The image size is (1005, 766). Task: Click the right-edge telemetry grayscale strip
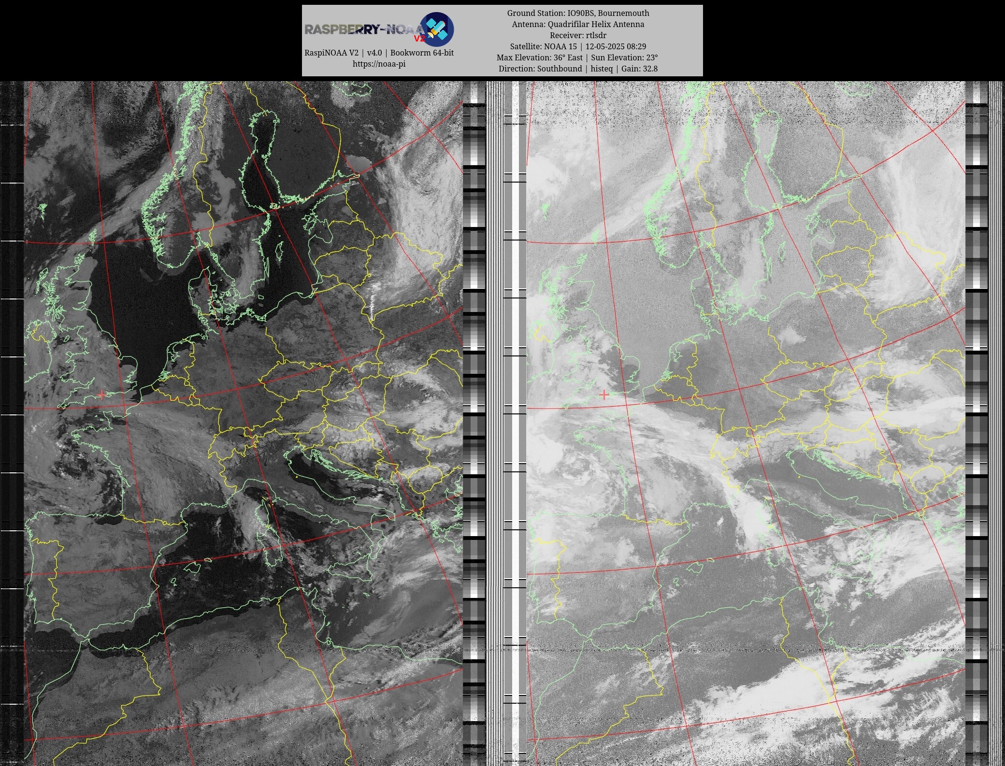click(x=977, y=424)
